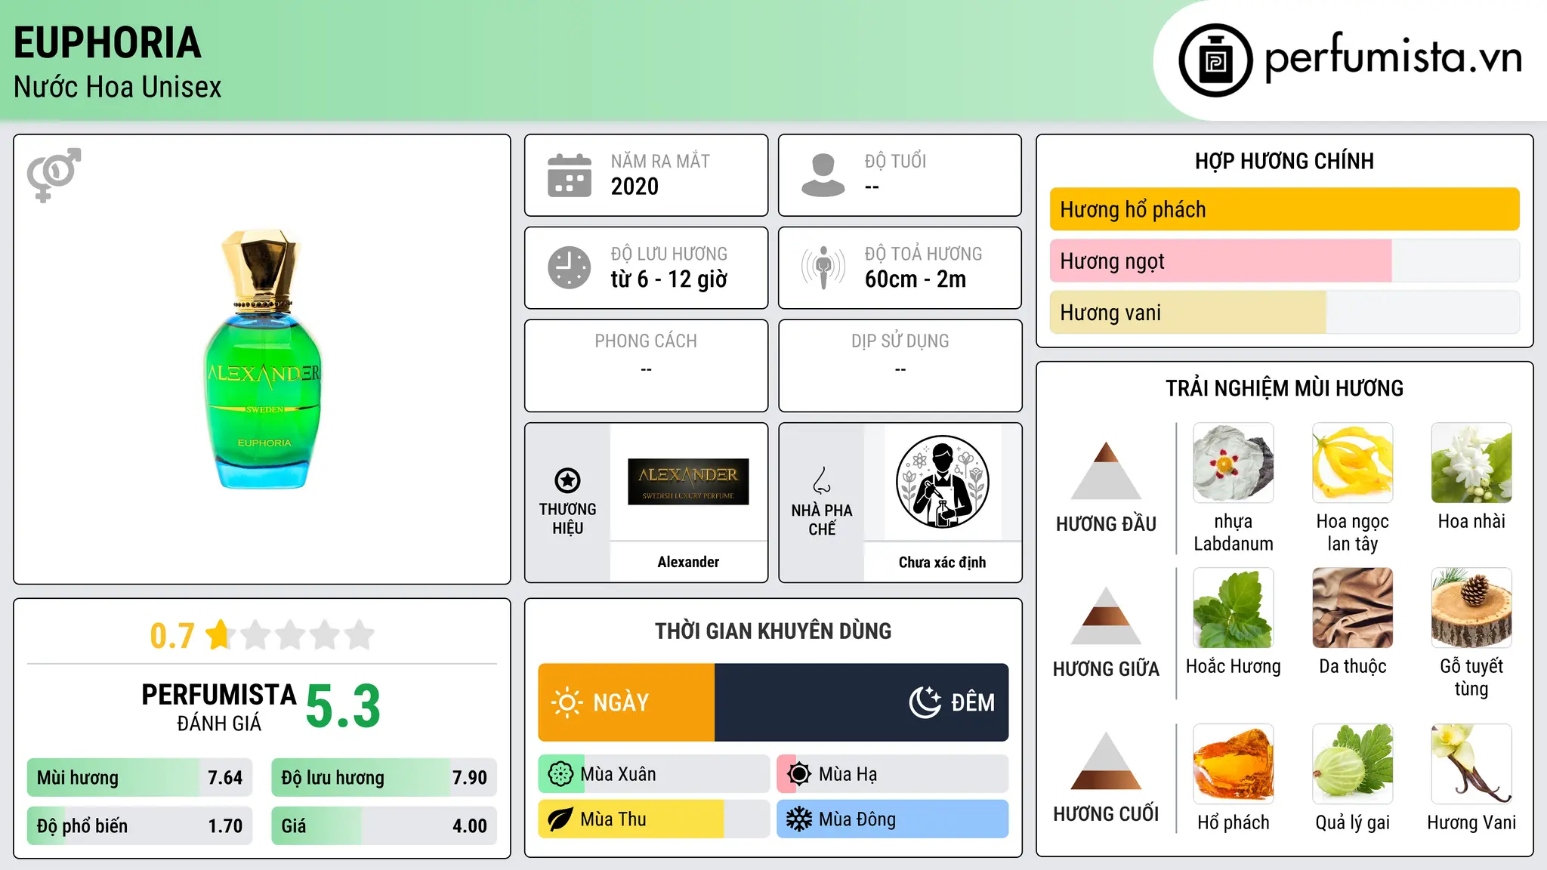Select the Hổ phách note image
This screenshot has height=870, width=1547.
(x=1233, y=764)
